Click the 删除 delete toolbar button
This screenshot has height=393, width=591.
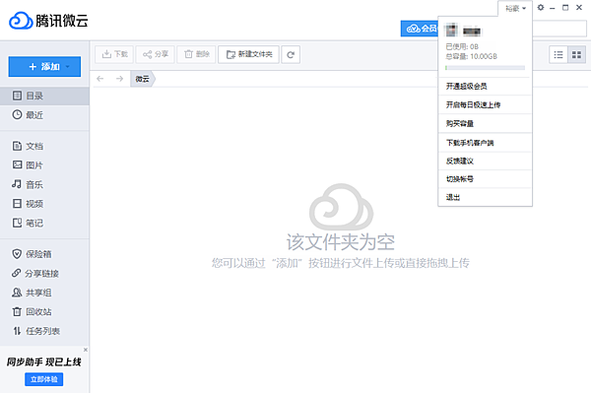click(196, 54)
